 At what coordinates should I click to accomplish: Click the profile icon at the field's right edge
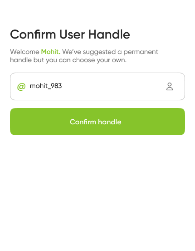(170, 86)
